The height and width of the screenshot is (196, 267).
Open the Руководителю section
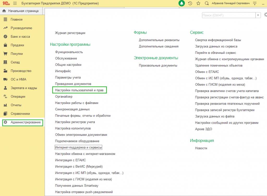21,28
